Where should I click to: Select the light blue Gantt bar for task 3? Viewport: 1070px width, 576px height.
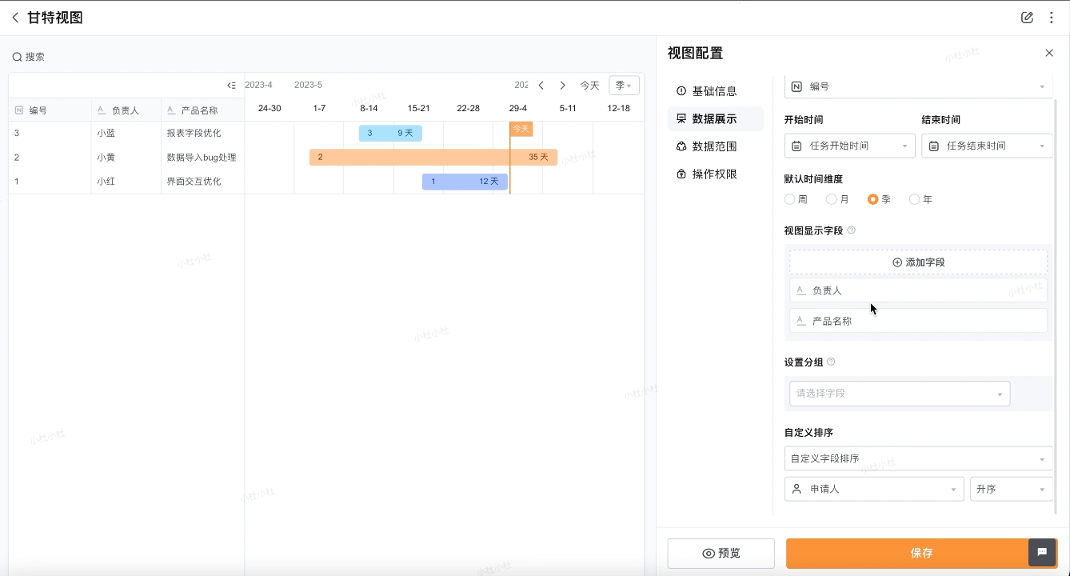390,133
